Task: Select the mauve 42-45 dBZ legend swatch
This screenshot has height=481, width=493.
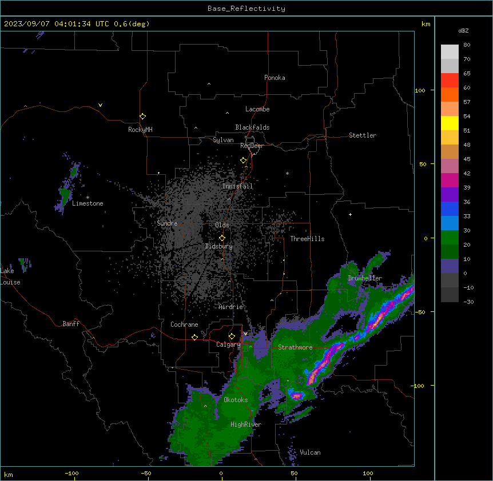Action: [x=450, y=166]
